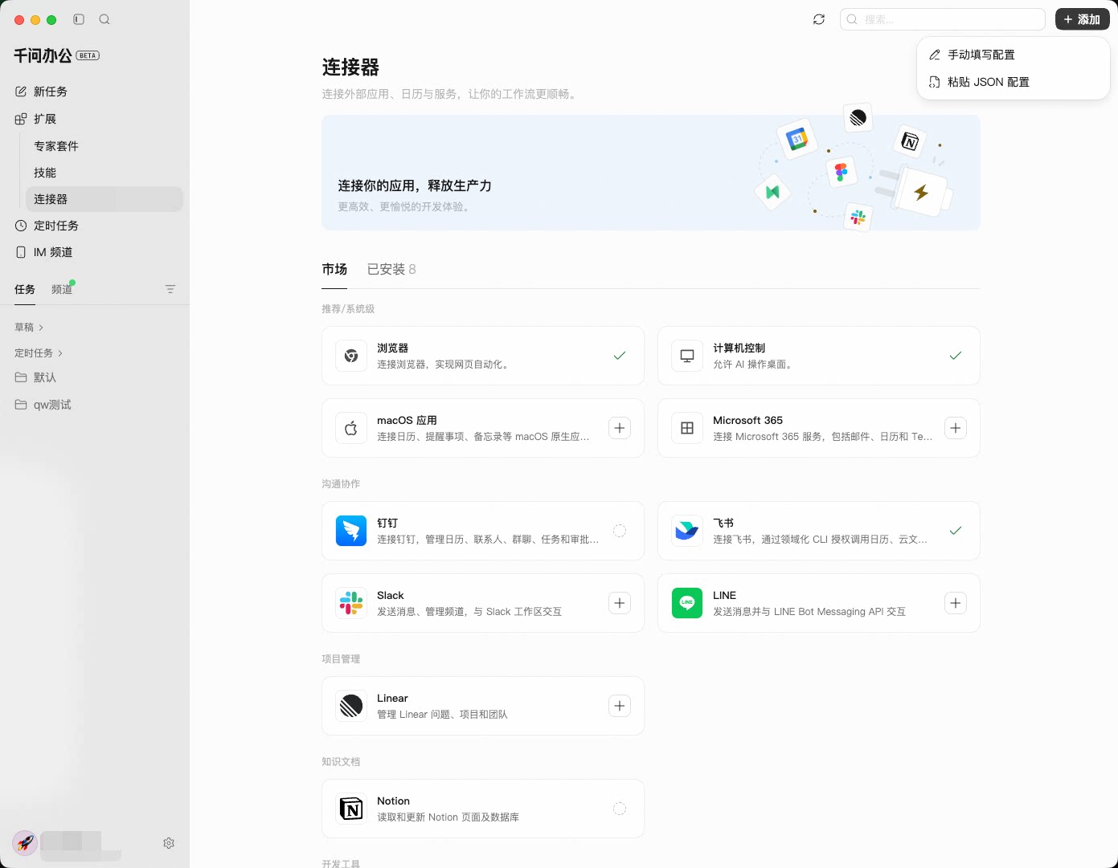
Task: Open the Notion connector title
Action: point(393,801)
